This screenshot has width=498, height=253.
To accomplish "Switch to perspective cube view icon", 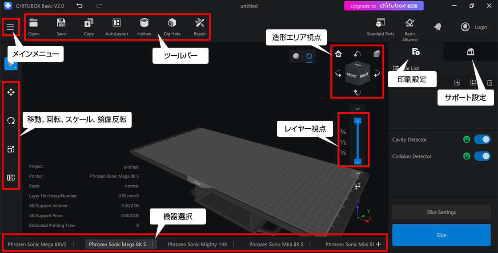I will click(x=377, y=54).
